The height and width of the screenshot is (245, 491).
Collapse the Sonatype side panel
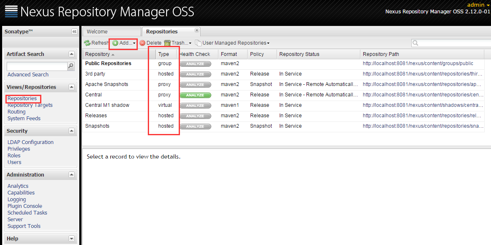[x=74, y=32]
